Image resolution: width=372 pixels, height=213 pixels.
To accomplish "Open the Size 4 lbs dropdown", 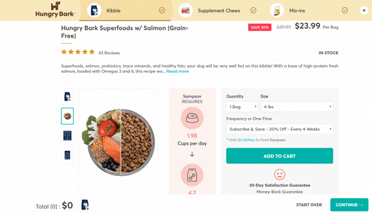I will tap(296, 107).
